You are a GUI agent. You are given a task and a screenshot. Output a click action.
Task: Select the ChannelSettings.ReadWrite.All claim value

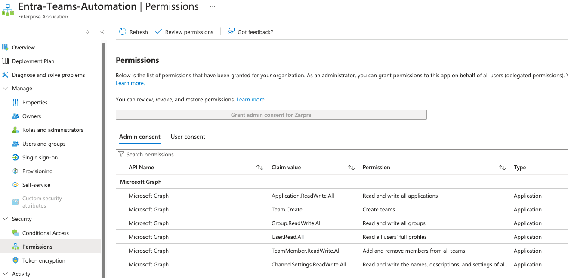309,264
